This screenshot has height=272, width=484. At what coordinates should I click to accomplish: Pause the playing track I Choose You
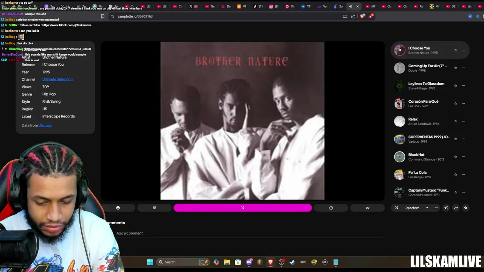[x=400, y=50]
